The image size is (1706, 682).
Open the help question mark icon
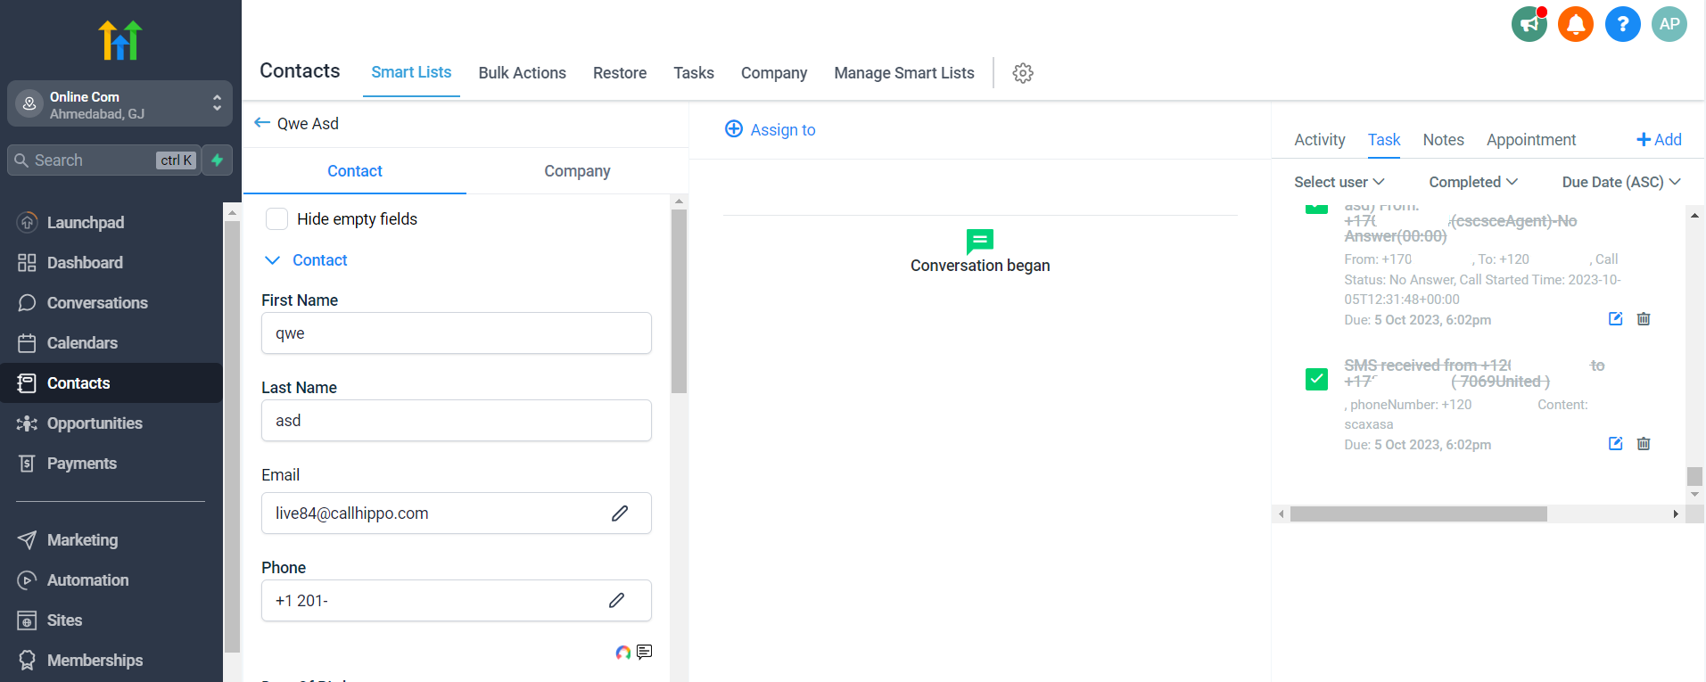click(x=1623, y=24)
